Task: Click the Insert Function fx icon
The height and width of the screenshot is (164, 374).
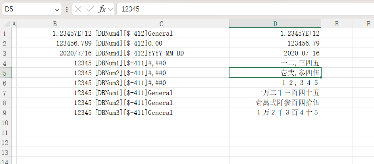Action: click(102, 9)
